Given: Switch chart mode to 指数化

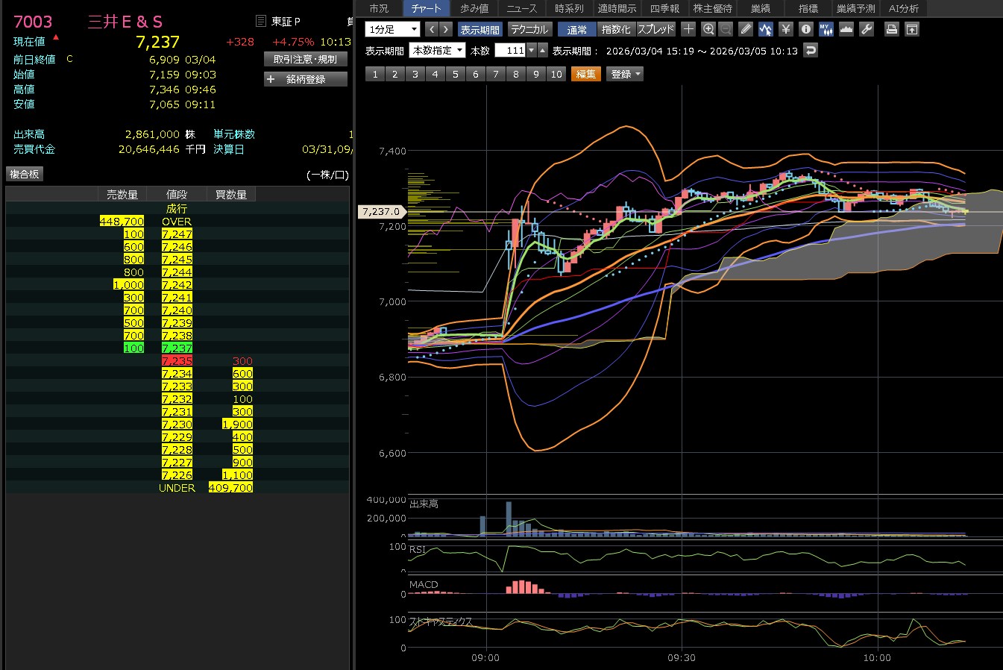Looking at the screenshot, I should coord(615,29).
